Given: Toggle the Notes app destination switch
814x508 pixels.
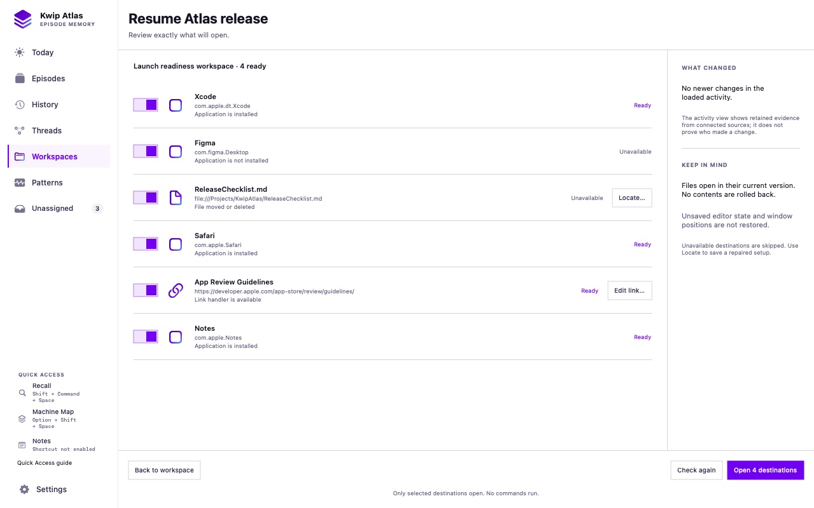Looking at the screenshot, I should click(146, 337).
